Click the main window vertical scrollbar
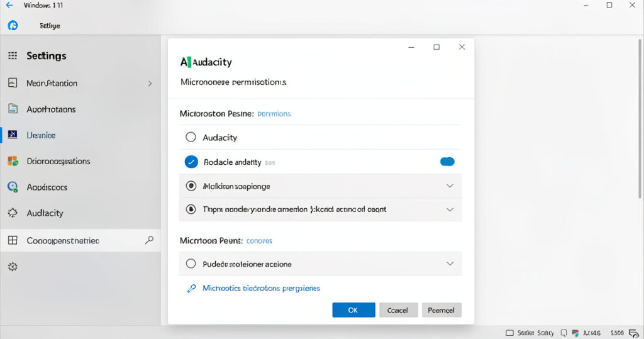This screenshot has height=339, width=644. pyautogui.click(x=640, y=119)
